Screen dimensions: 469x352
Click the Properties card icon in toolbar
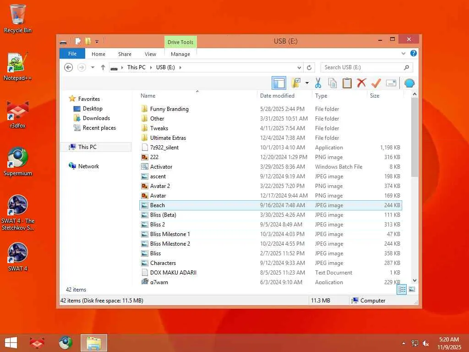click(x=391, y=83)
